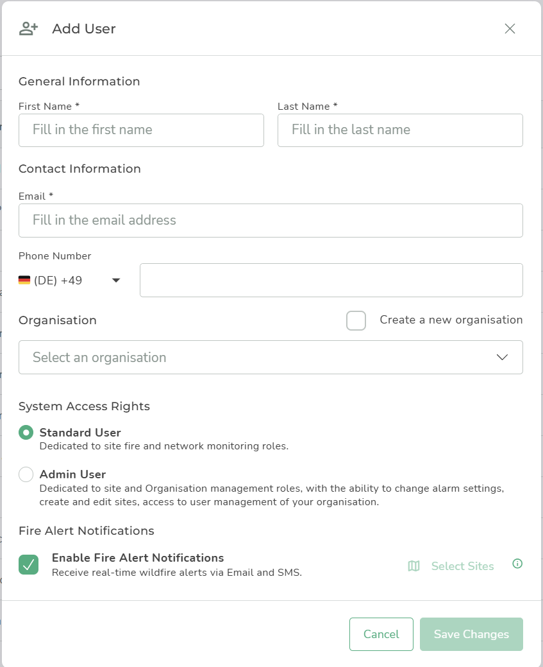Viewport: 543px width, 667px height.
Task: Click the Save Changes button
Action: click(471, 634)
